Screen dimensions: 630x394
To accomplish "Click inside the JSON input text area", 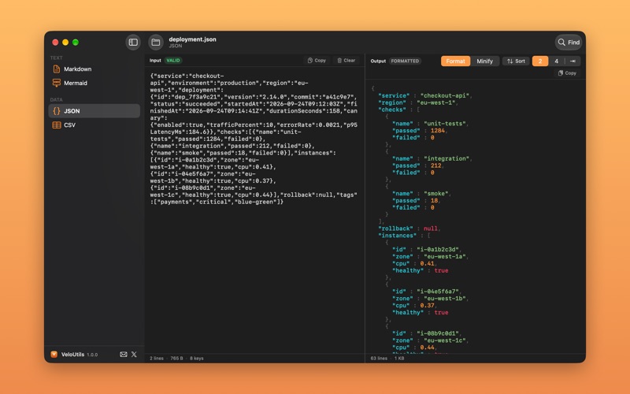I will [254, 209].
